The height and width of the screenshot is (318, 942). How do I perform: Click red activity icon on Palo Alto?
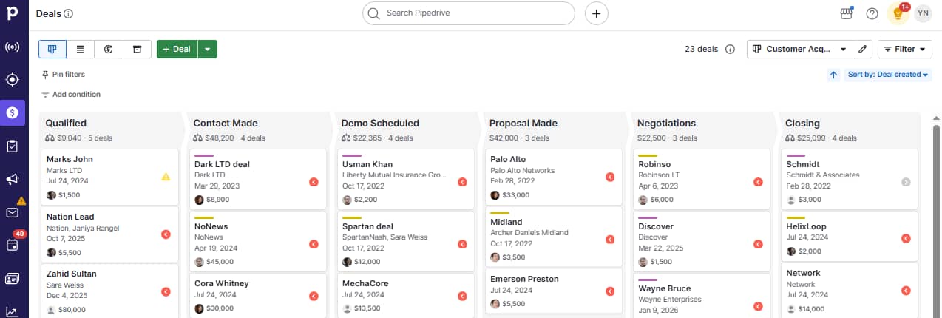pos(610,177)
